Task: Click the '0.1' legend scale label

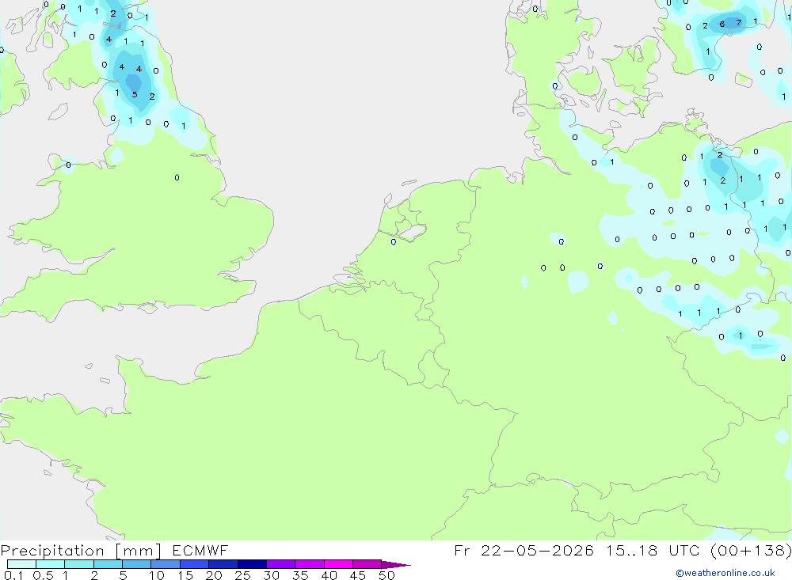Action: (13, 575)
